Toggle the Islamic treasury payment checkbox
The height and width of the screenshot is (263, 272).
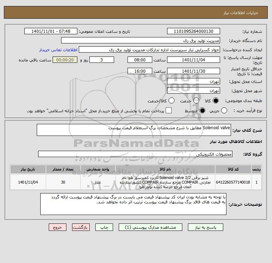(x=168, y=110)
